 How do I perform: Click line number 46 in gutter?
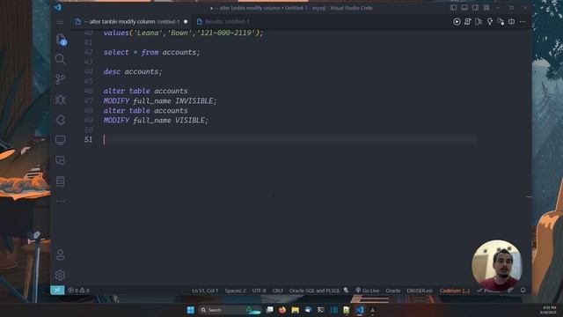[x=89, y=91]
